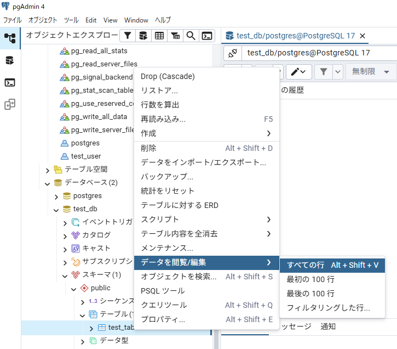Open the ヘルプ menu

click(163, 20)
